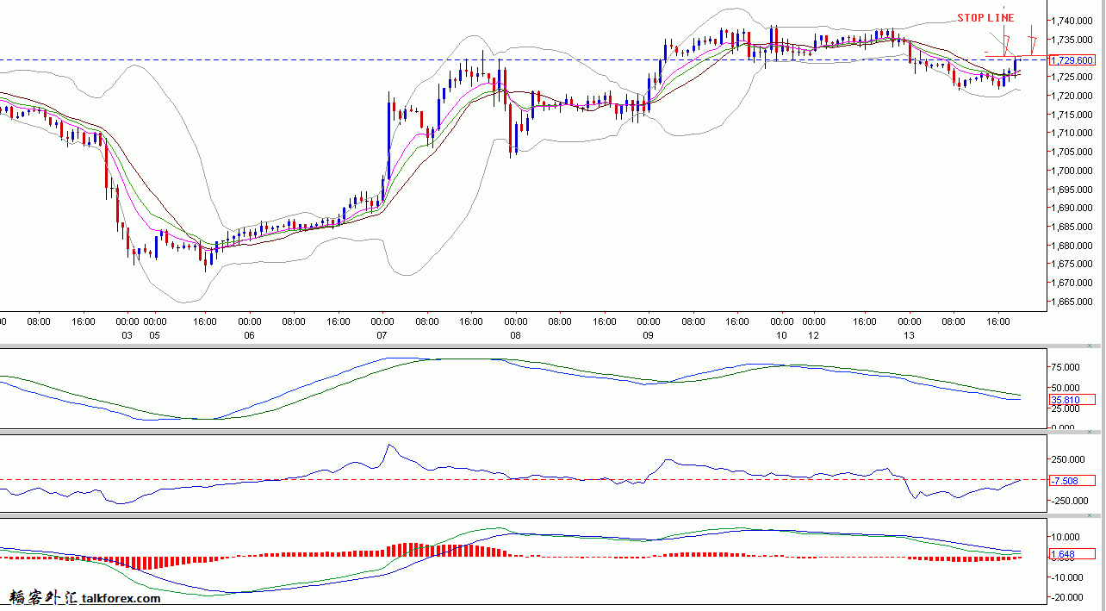This screenshot has height=611, width=1106.
Task: Click the 08 date label on time axis
Action: coord(515,335)
